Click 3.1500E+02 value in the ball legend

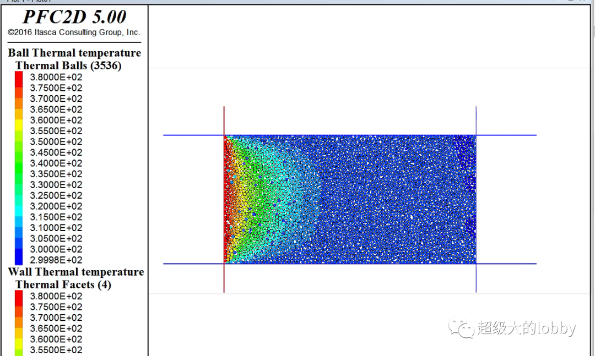[x=56, y=217]
